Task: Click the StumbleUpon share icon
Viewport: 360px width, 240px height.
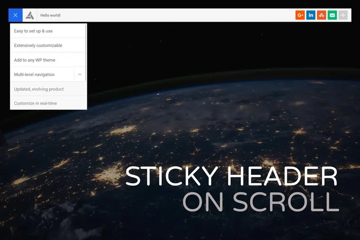Action: pyautogui.click(x=321, y=15)
